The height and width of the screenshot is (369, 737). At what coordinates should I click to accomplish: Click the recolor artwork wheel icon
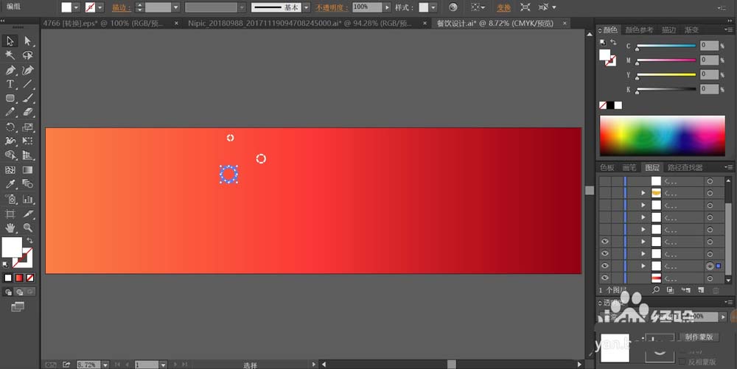[x=453, y=7]
